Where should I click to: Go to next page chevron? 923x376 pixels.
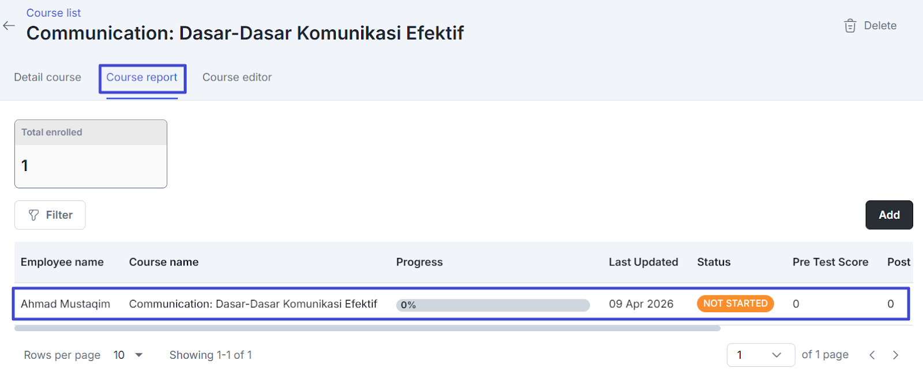(x=895, y=355)
